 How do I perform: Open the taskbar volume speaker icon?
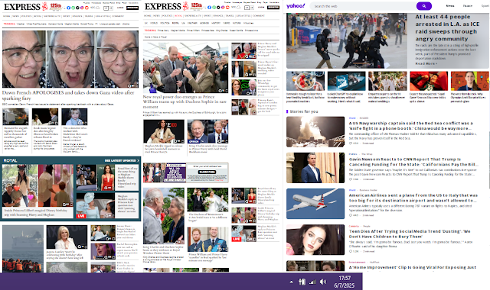point(323,282)
